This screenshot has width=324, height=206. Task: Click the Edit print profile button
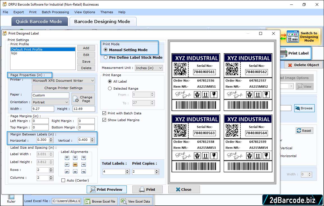[86, 55]
